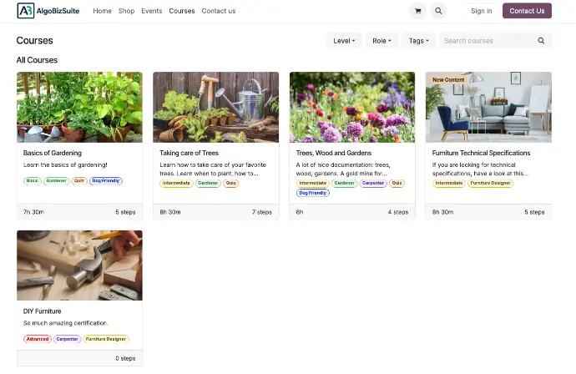Click the Advanced tag on DIY Furniture

coord(38,339)
